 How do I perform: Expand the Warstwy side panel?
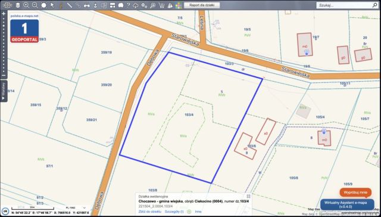[x=4, y=91]
